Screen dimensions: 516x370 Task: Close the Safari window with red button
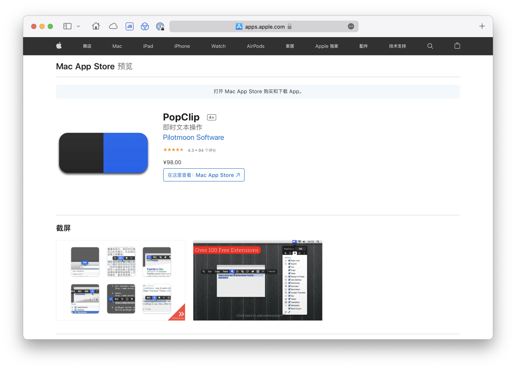coord(34,26)
